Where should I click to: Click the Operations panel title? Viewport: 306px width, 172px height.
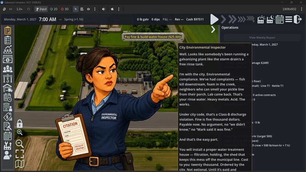(230, 28)
